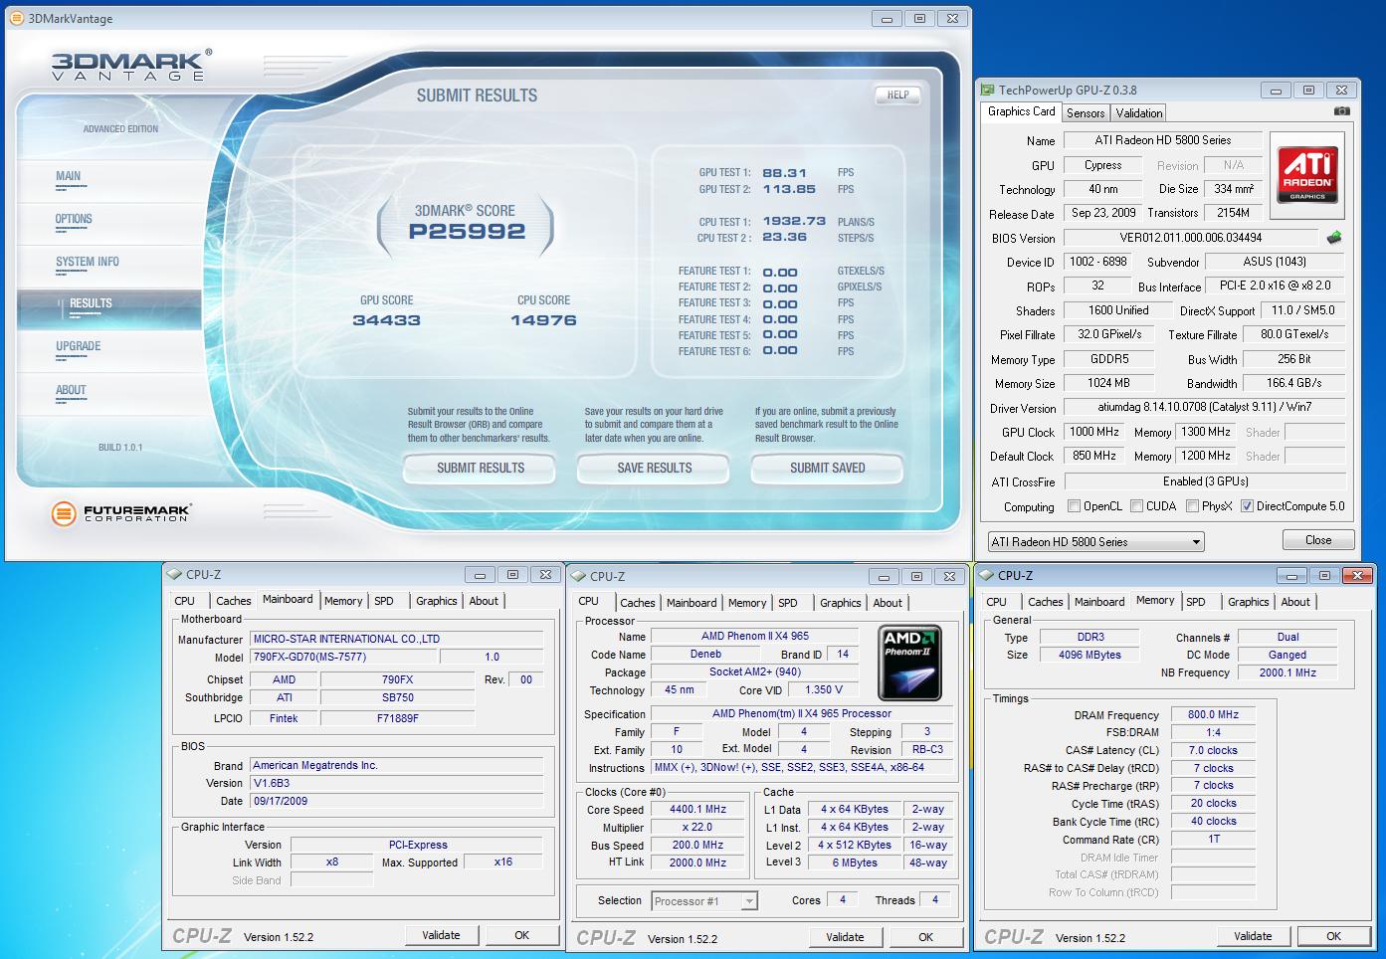The height and width of the screenshot is (959, 1386).
Task: Click the P25992 3DMark score
Action: point(467,231)
